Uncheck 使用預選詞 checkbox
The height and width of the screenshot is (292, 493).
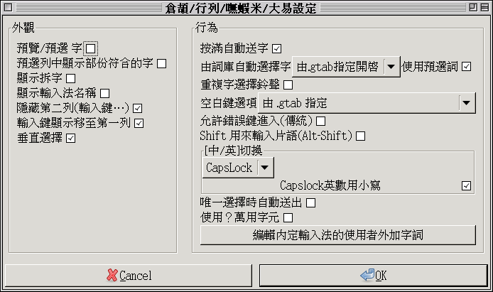467,67
